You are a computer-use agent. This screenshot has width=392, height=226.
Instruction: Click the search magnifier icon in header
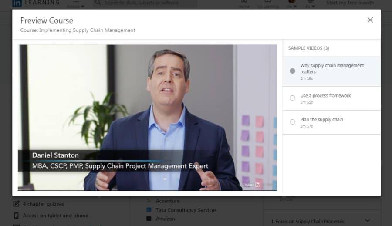tap(98, 3)
